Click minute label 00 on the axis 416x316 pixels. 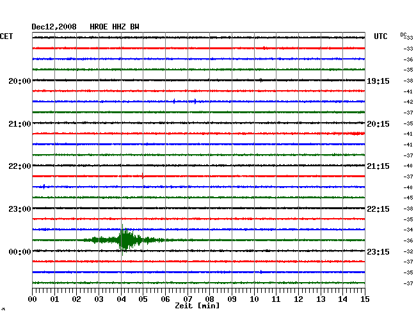coord(32,299)
